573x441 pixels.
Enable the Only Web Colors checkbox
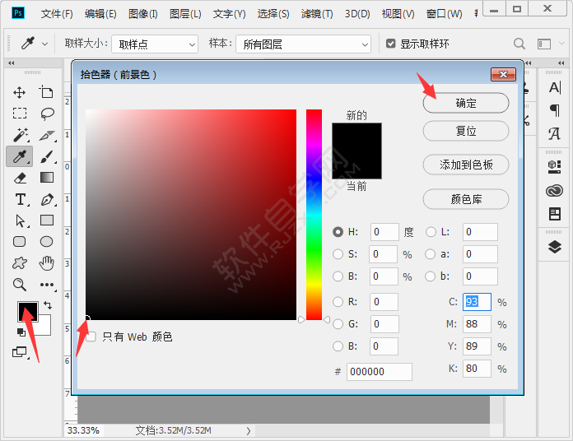91,337
